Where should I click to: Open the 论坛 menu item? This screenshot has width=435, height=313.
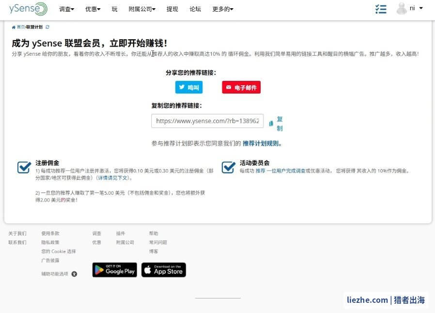195,9
